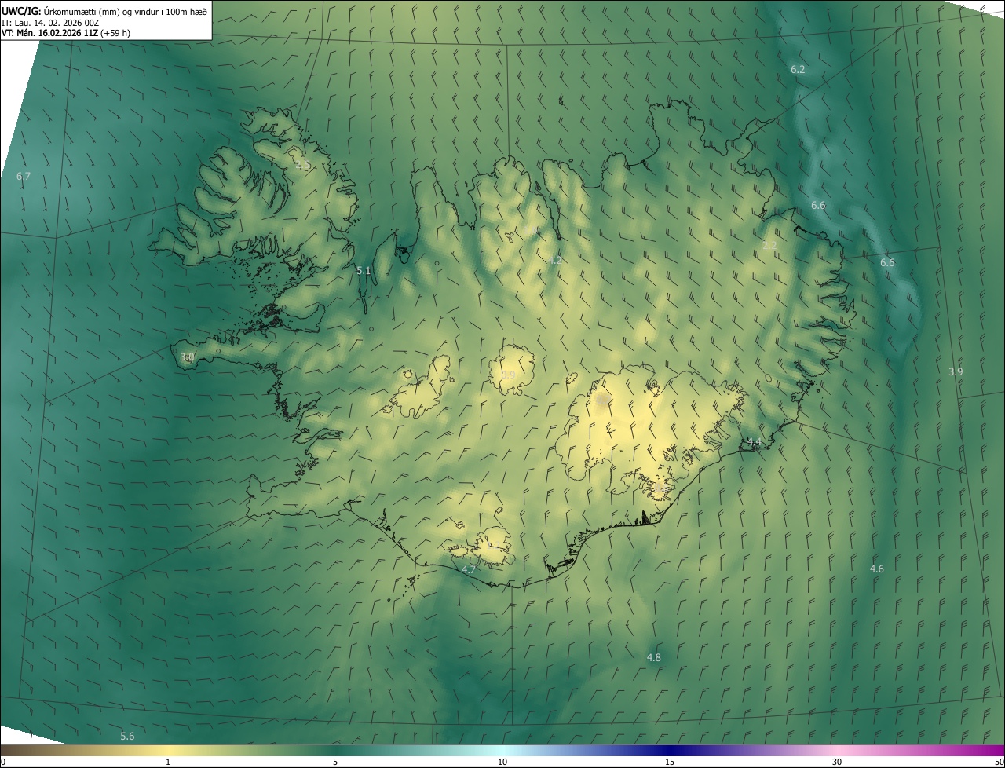This screenshot has width=1005, height=768.
Task: Click the 4.8 value label on the map
Action: 653,658
